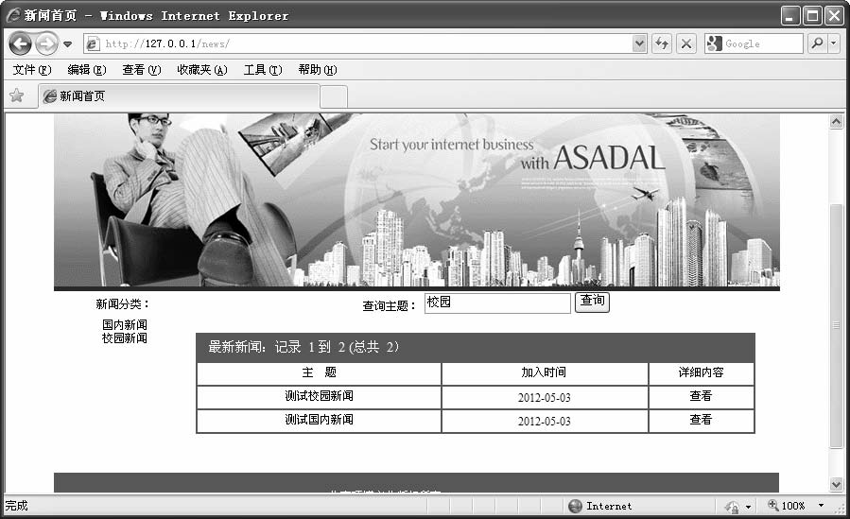Click the 加入时间 column header
850x519 pixels.
coord(545,372)
